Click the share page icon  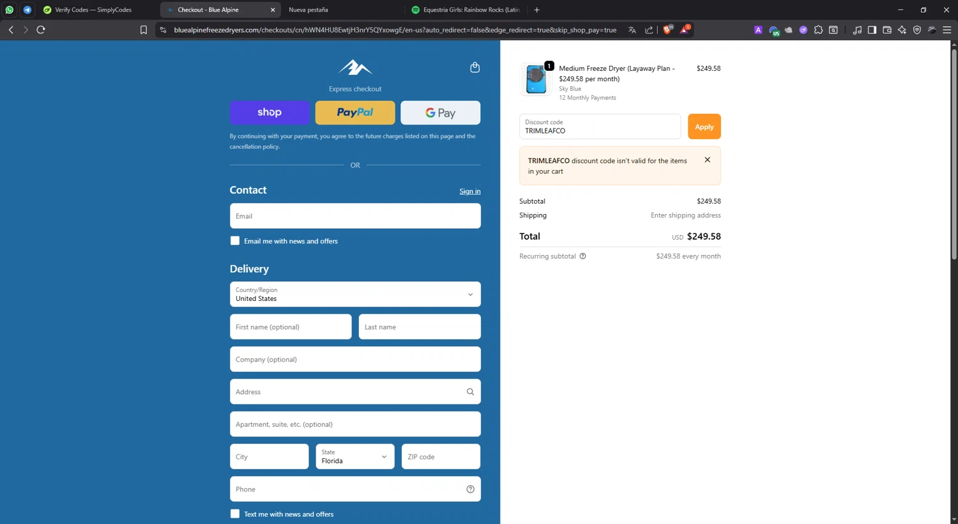pos(649,29)
